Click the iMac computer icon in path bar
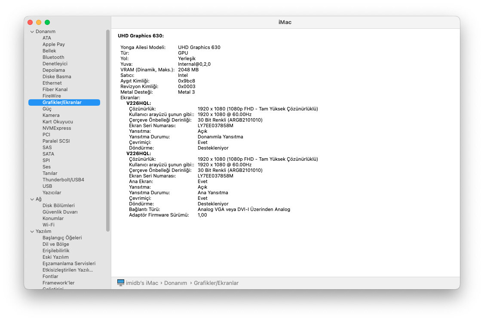The height and width of the screenshot is (321, 484). 121,283
